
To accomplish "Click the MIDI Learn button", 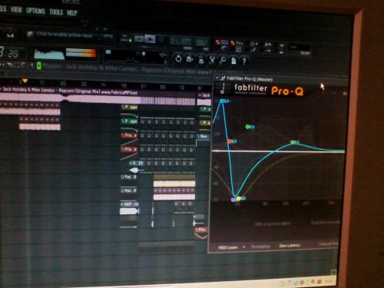I will (x=227, y=247).
